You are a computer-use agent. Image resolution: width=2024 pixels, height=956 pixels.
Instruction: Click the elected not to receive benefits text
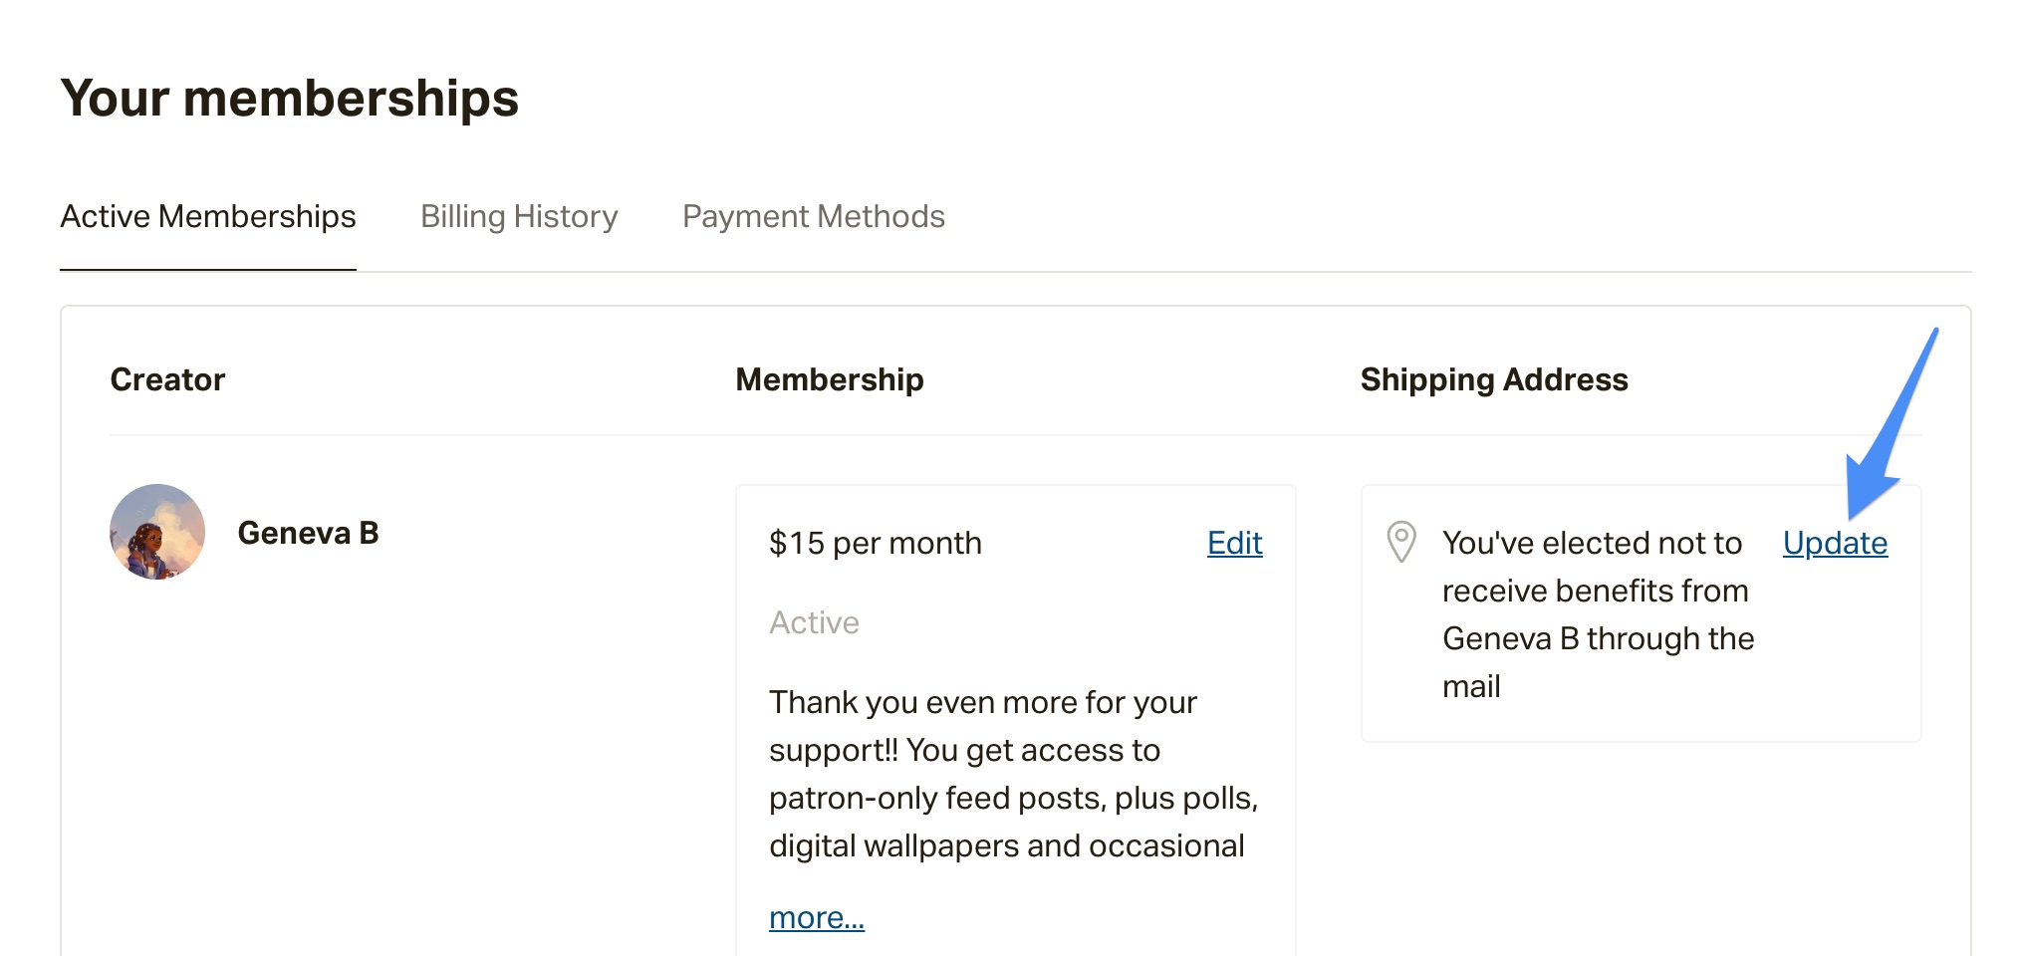click(1598, 614)
